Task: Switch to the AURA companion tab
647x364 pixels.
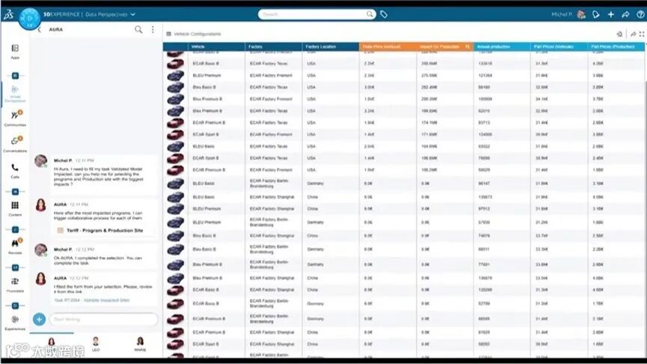Action: [x=52, y=342]
